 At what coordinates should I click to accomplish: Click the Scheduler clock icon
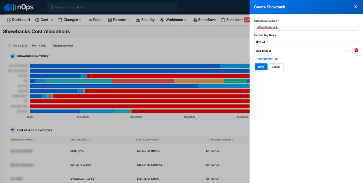tap(222, 20)
